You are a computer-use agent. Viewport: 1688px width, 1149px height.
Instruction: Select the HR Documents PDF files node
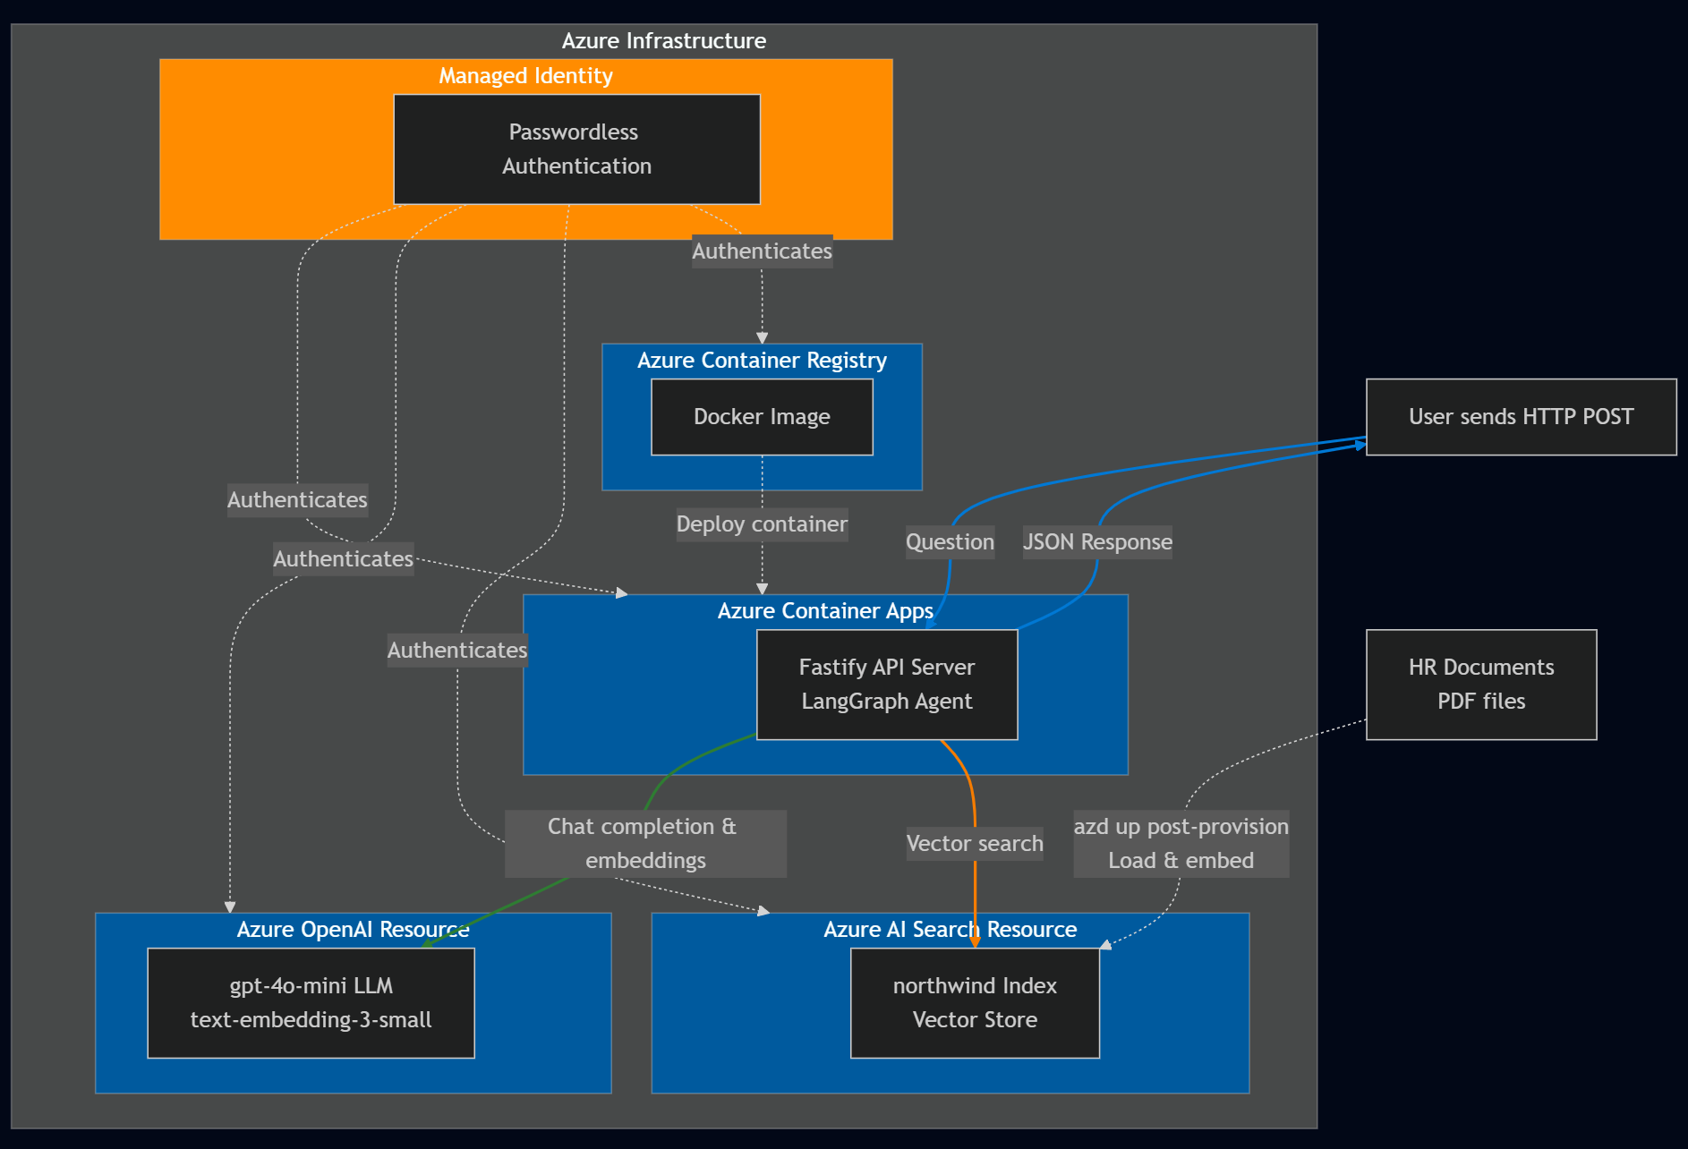tap(1481, 685)
